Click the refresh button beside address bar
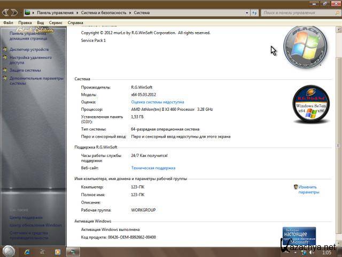 click(x=254, y=12)
